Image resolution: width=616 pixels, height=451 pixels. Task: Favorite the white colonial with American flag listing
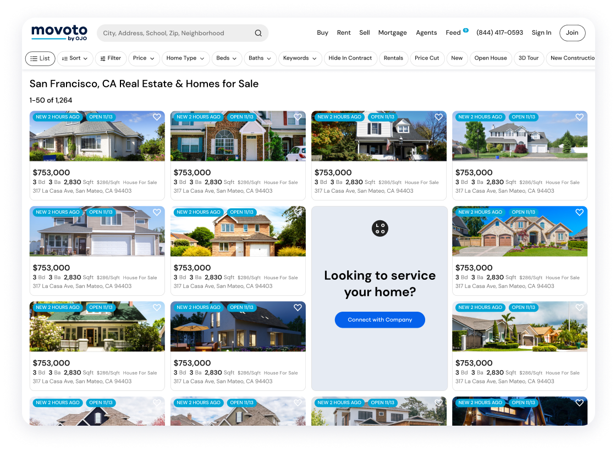pyautogui.click(x=438, y=117)
